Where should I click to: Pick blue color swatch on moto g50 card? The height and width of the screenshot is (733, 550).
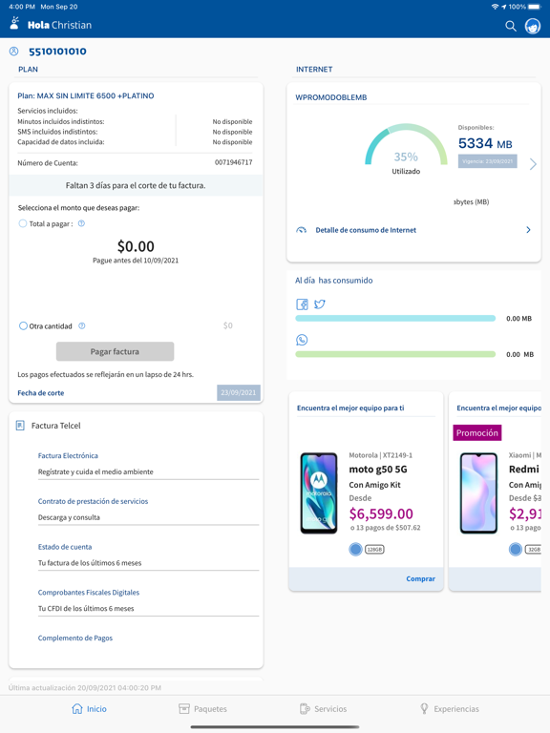355,550
